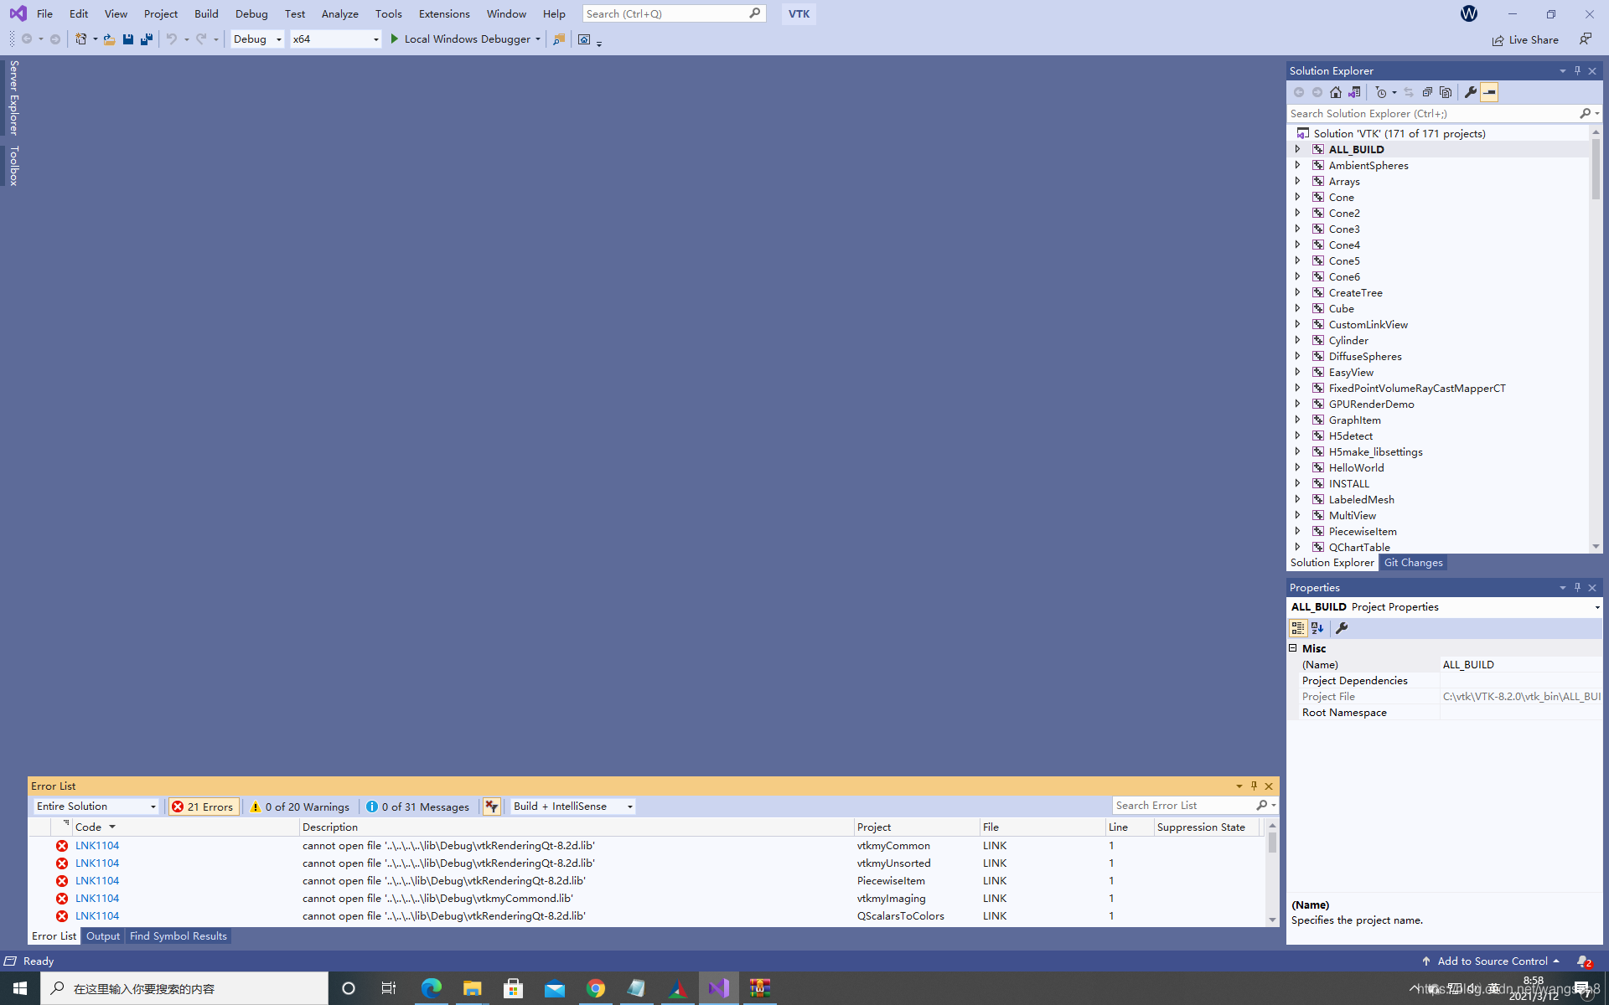Viewport: 1609px width, 1005px height.
Task: Open the Server Explorer side tab
Action: point(13,98)
